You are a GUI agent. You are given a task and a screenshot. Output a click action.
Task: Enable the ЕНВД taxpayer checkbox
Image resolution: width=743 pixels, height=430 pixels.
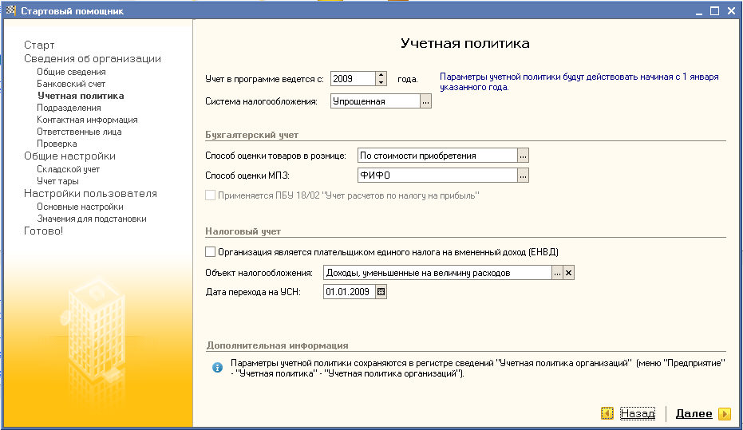click(x=211, y=252)
